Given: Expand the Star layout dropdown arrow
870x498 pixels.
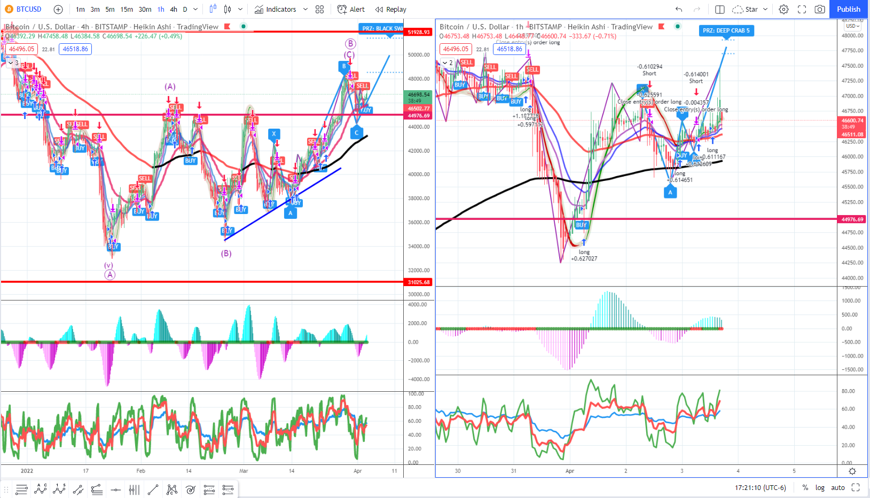Looking at the screenshot, I should click(x=765, y=9).
